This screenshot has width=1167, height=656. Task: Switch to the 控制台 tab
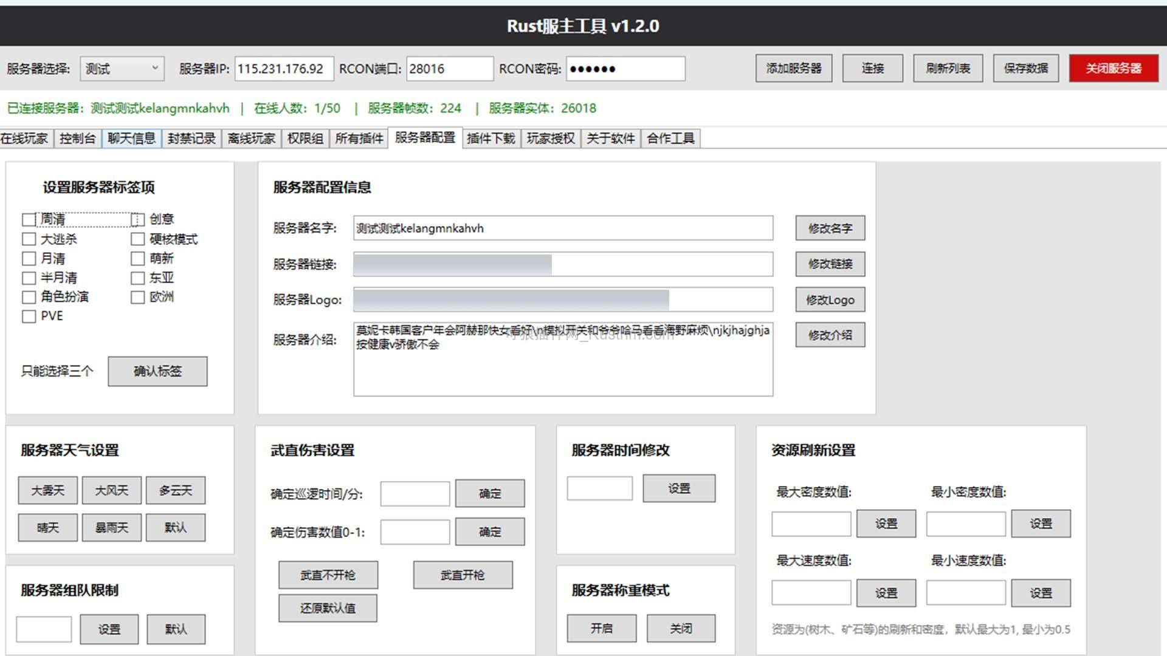(77, 138)
